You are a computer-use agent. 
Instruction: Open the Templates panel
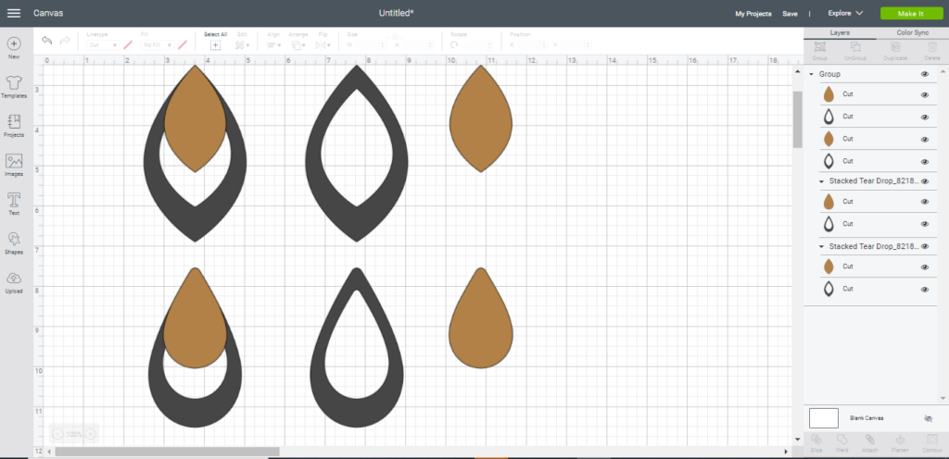[x=14, y=88]
